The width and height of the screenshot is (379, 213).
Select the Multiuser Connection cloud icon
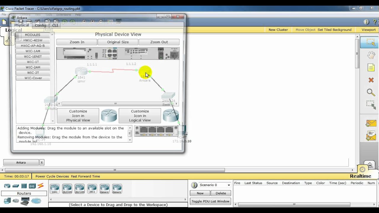(36, 201)
